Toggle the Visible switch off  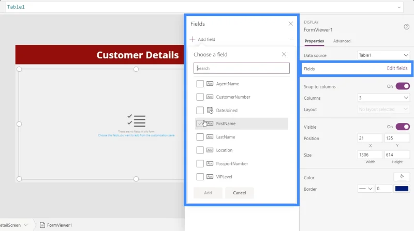click(x=403, y=127)
